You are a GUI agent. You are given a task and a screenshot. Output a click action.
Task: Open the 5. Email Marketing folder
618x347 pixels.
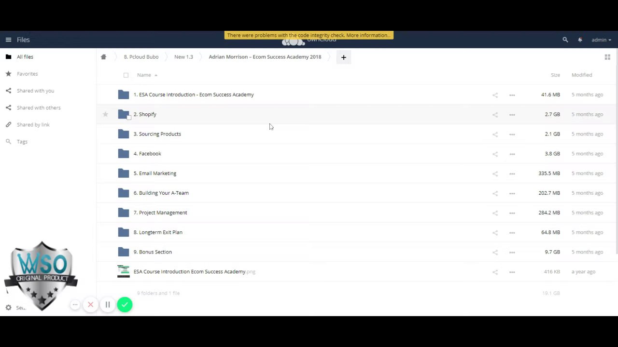tap(155, 173)
